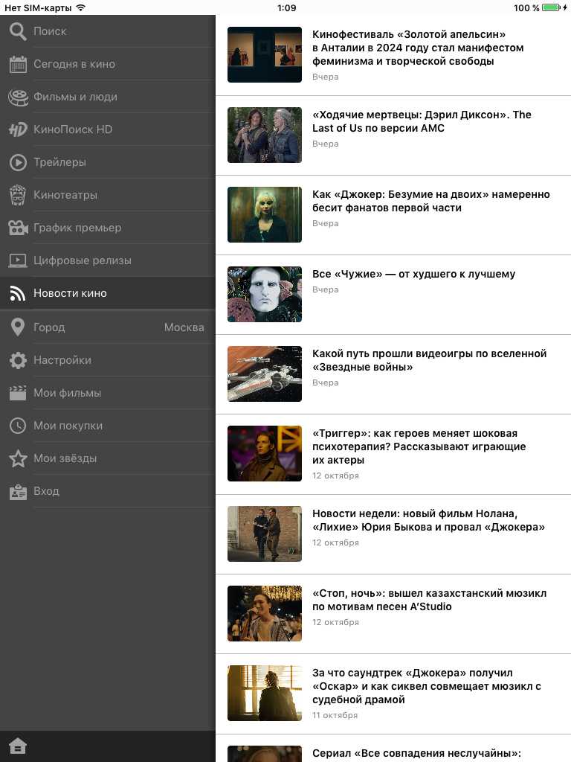571x762 pixels.
Task: Open КиноПоиск HD section
Action: [108, 129]
